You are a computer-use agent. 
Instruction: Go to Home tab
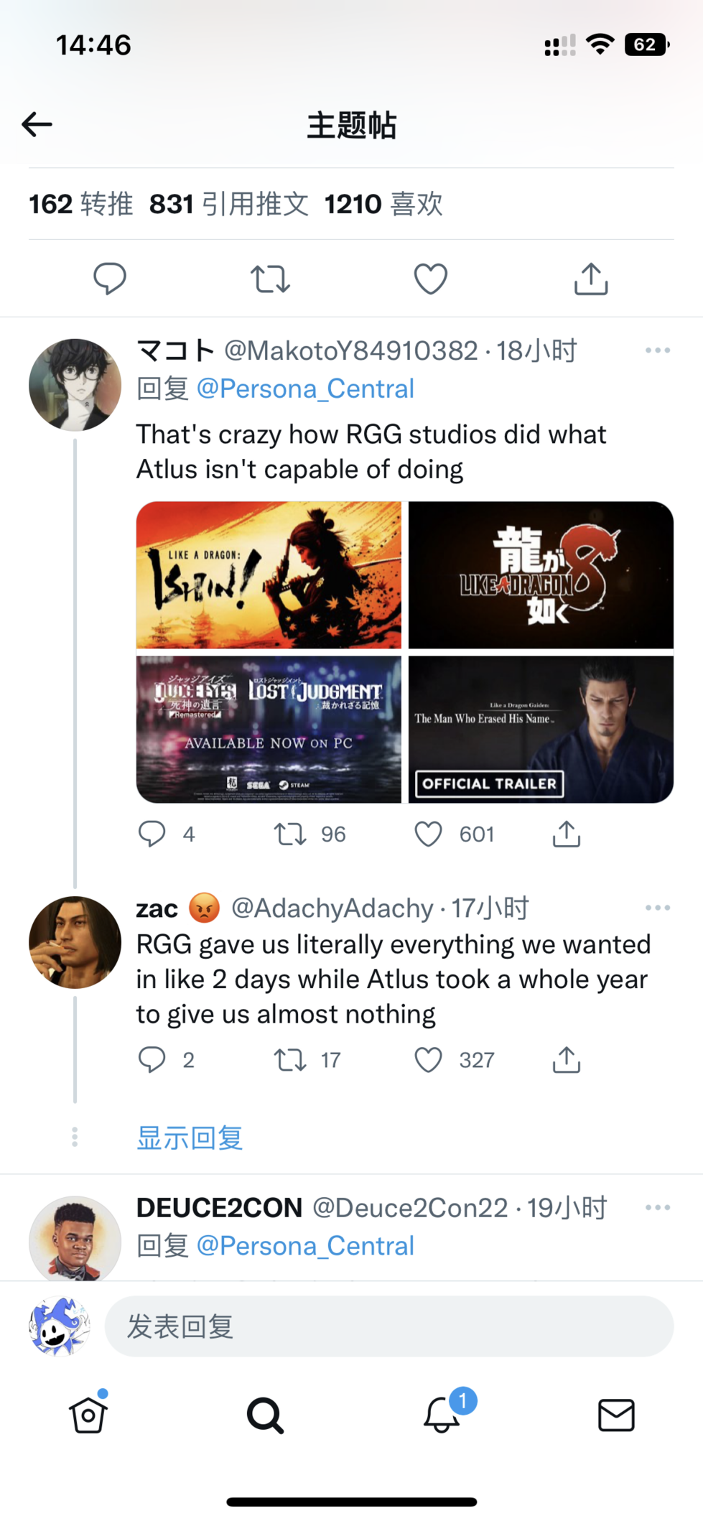point(88,1415)
